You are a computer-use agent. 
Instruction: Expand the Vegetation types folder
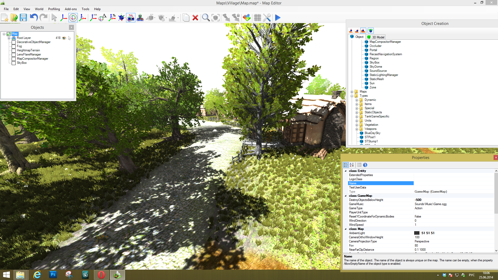click(357, 125)
